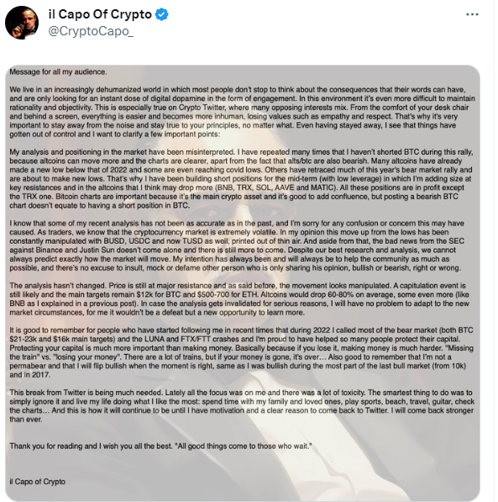This screenshot has height=502, width=498.
Task: Click paragraph starting "This break from Twitter"
Action: (x=242, y=406)
